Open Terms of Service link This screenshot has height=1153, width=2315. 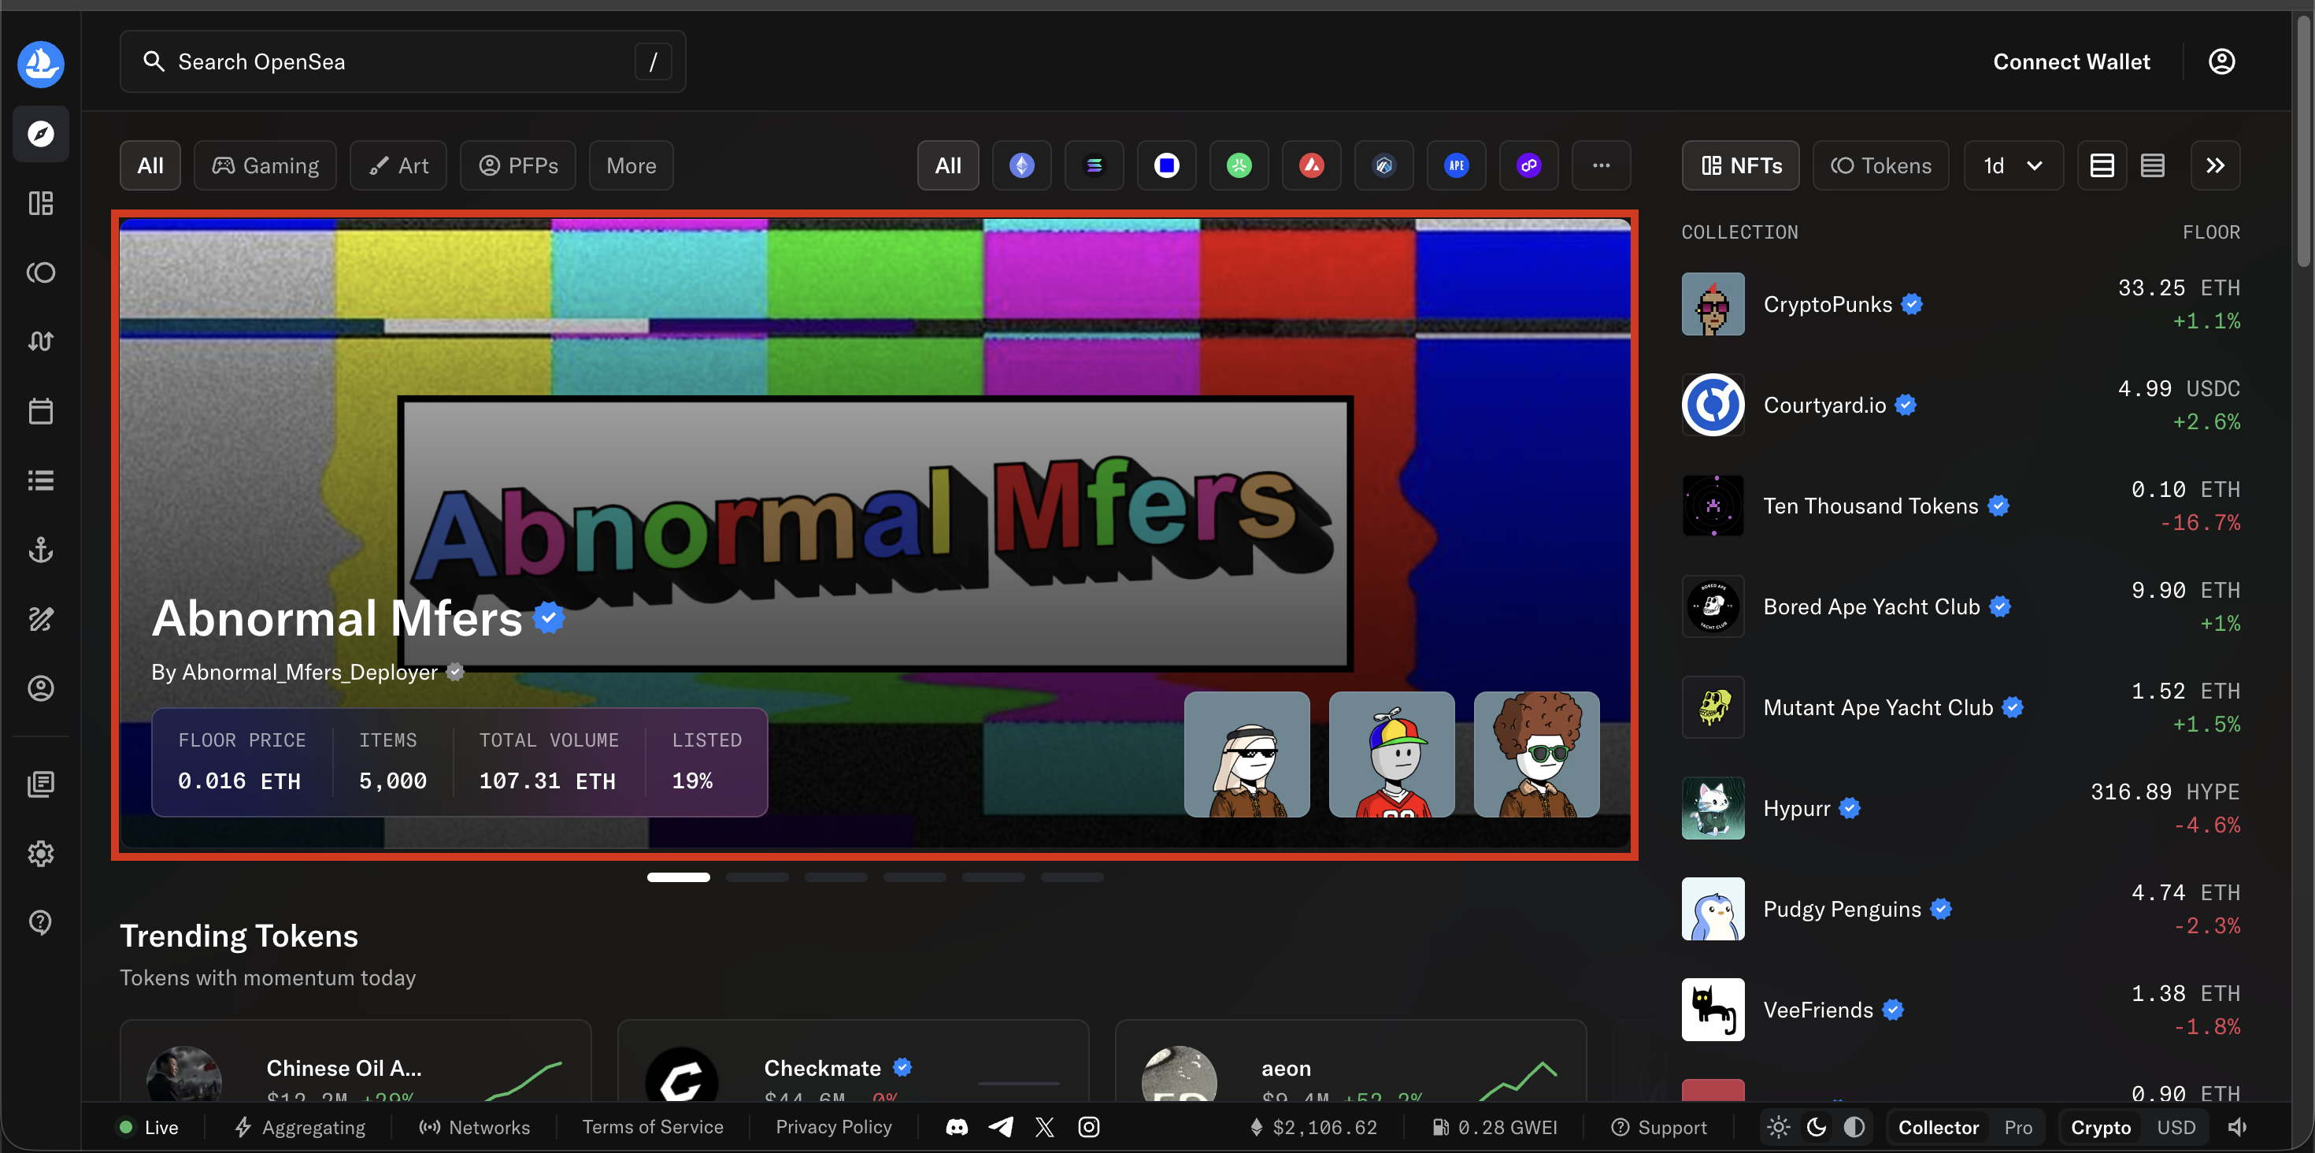[x=653, y=1127]
